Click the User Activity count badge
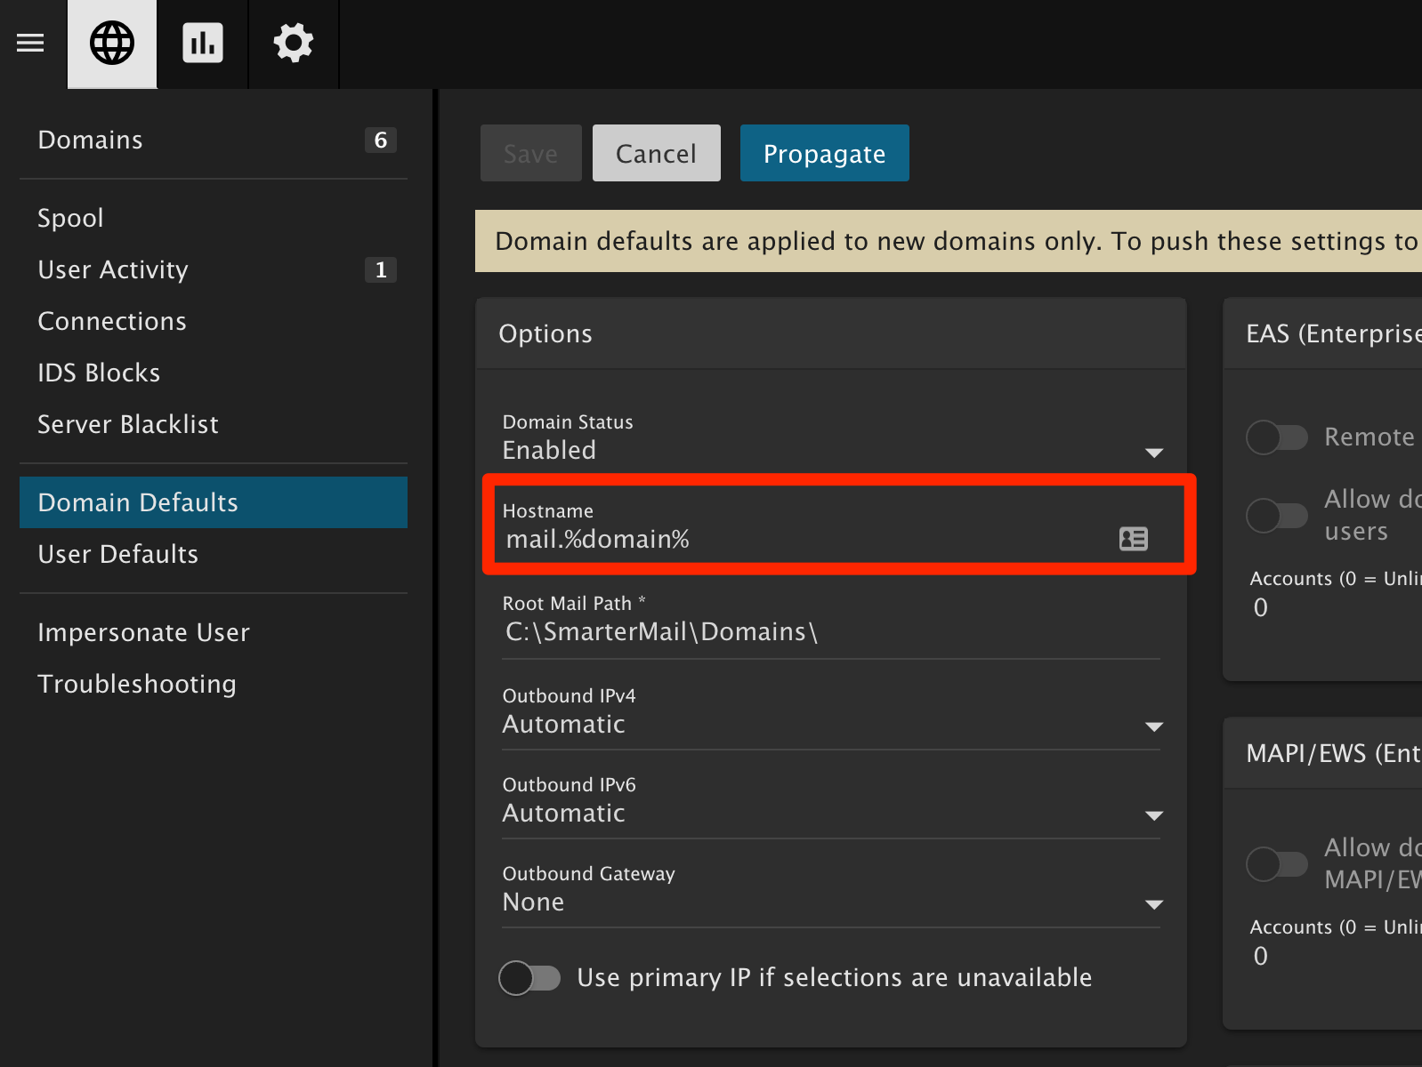 380,270
